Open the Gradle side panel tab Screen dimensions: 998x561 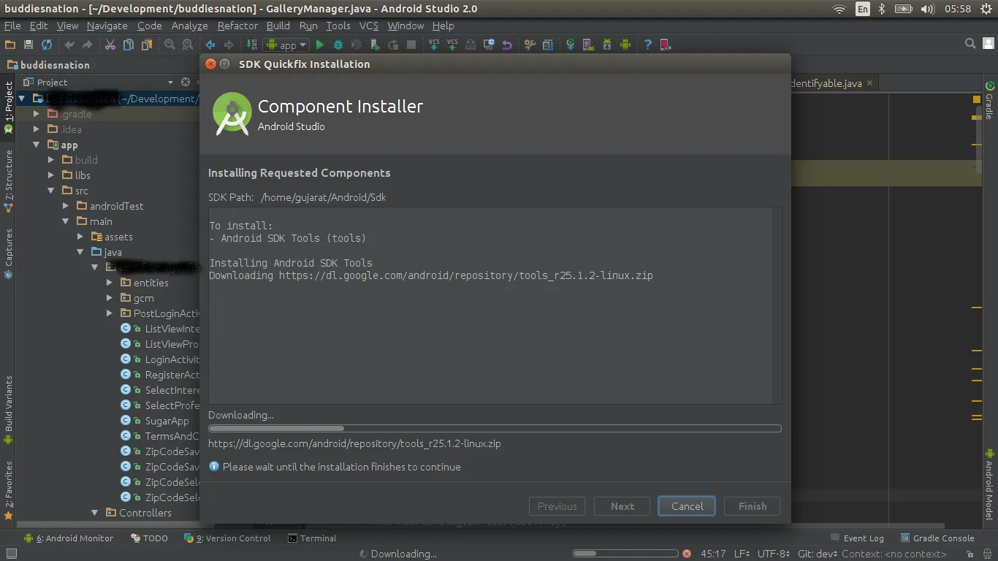click(x=989, y=100)
